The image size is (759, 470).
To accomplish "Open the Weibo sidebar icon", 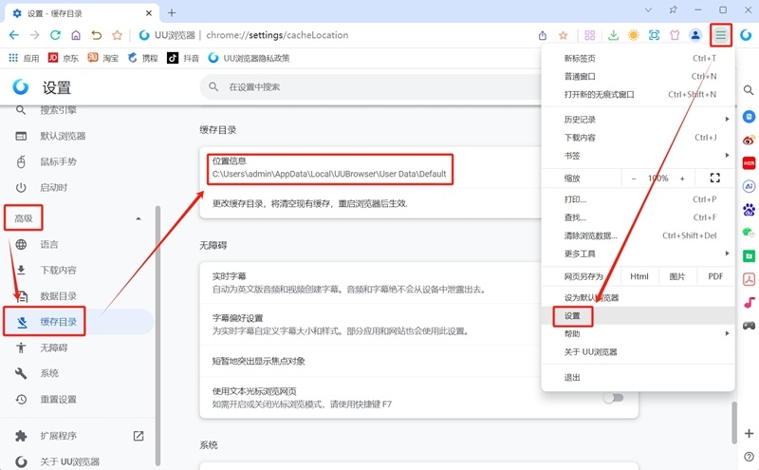I will click(749, 140).
